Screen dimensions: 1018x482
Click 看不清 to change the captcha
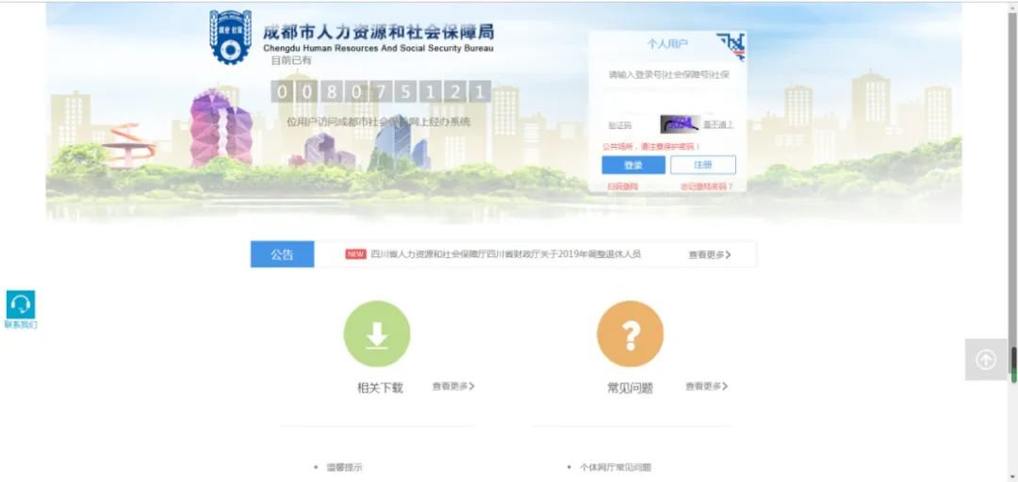pyautogui.click(x=717, y=125)
